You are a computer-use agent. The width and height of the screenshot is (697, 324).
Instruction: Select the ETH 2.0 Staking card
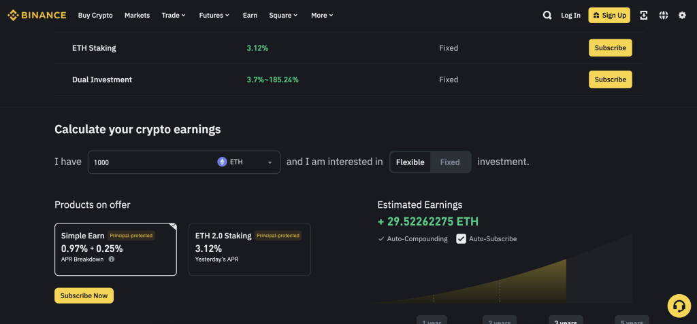click(x=250, y=249)
